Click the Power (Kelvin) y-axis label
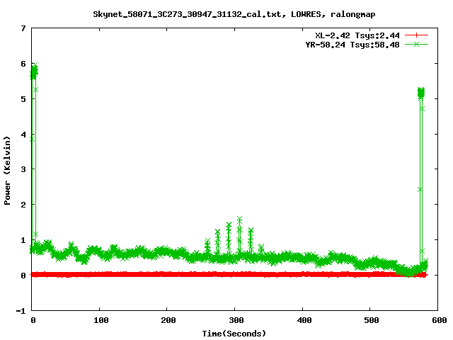Screen dimensions: 453x340 click(x=8, y=170)
